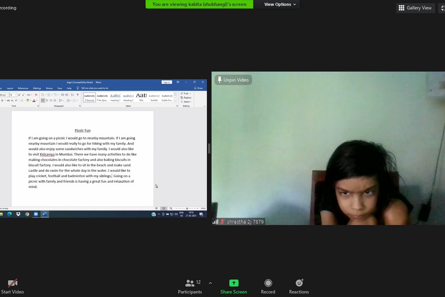The image size is (445, 297).
Task: Adjust the Word zoom slider
Action: 187,208
